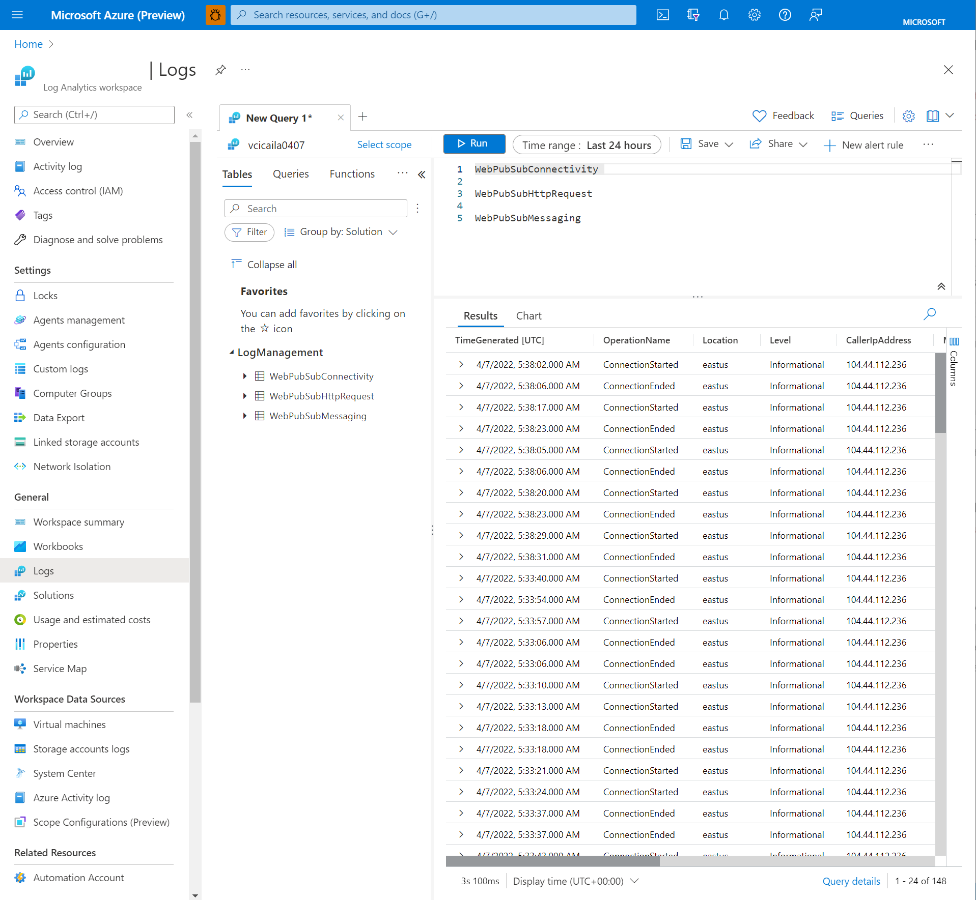
Task: Switch to the Functions tab
Action: [352, 174]
